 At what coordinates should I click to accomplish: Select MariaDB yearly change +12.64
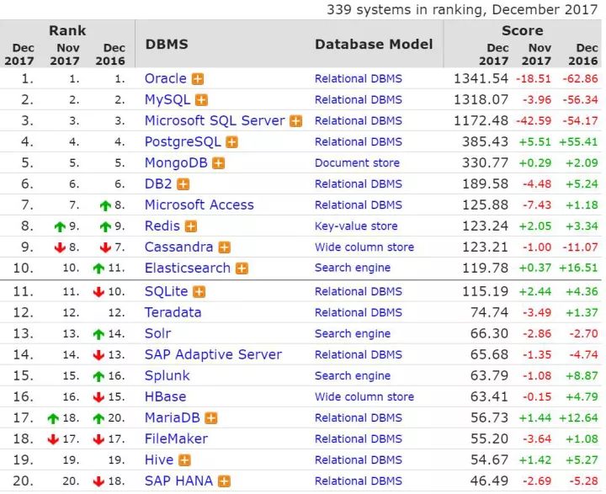(x=578, y=417)
